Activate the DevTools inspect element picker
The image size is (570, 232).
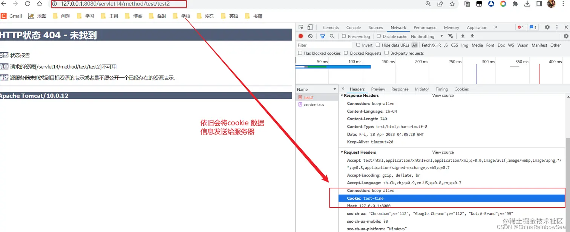pos(301,27)
